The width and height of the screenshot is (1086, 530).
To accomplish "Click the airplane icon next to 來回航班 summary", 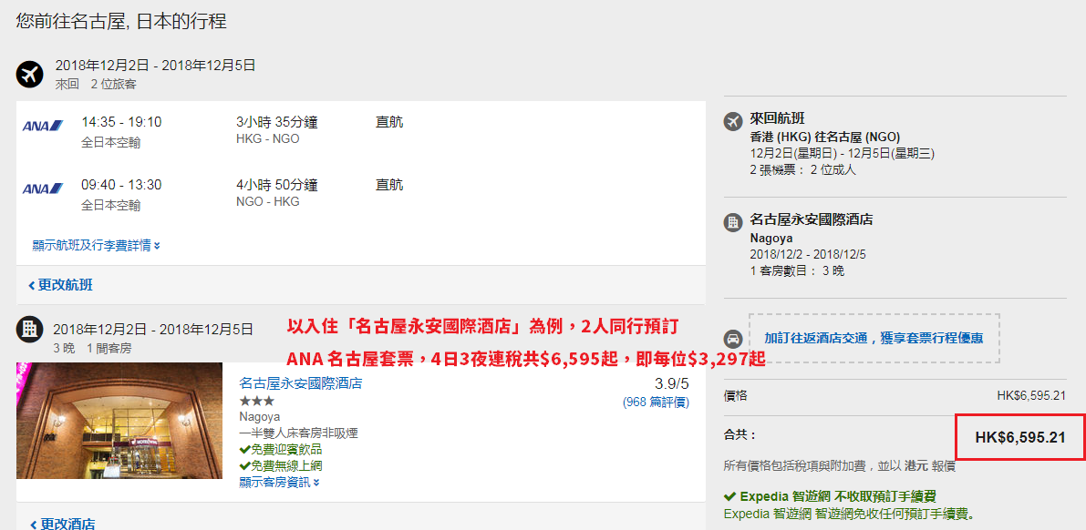I will [733, 122].
